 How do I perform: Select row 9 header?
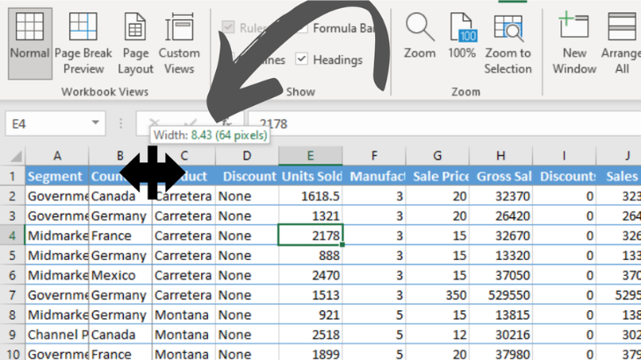12,335
